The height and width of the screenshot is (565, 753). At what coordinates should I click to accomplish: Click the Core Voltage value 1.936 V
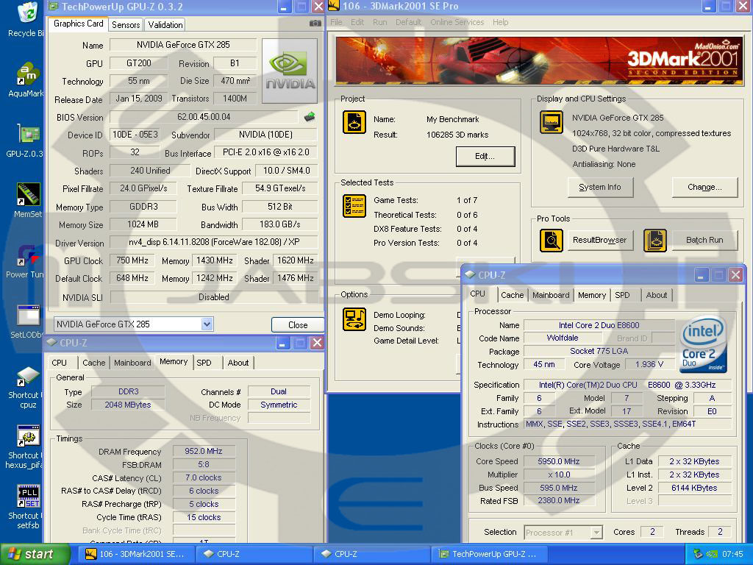pos(649,364)
